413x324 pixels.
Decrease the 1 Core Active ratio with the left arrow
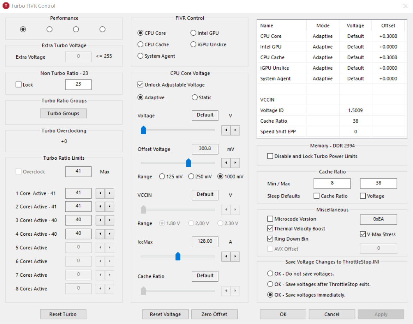tap(100, 193)
